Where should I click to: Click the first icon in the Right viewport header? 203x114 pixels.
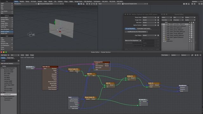(x=184, y=4)
